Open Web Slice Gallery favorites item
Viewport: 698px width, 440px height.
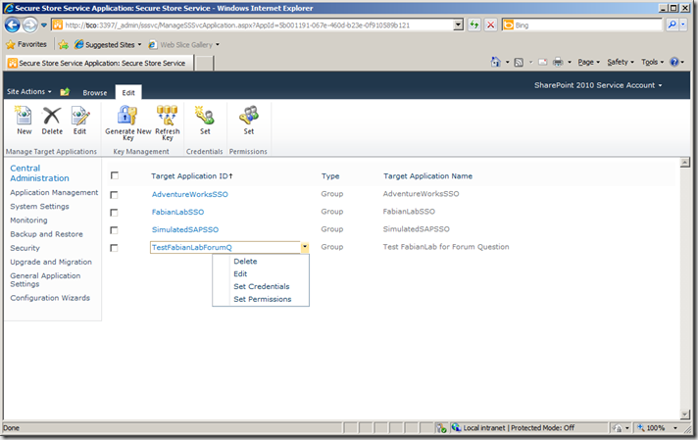[x=184, y=44]
